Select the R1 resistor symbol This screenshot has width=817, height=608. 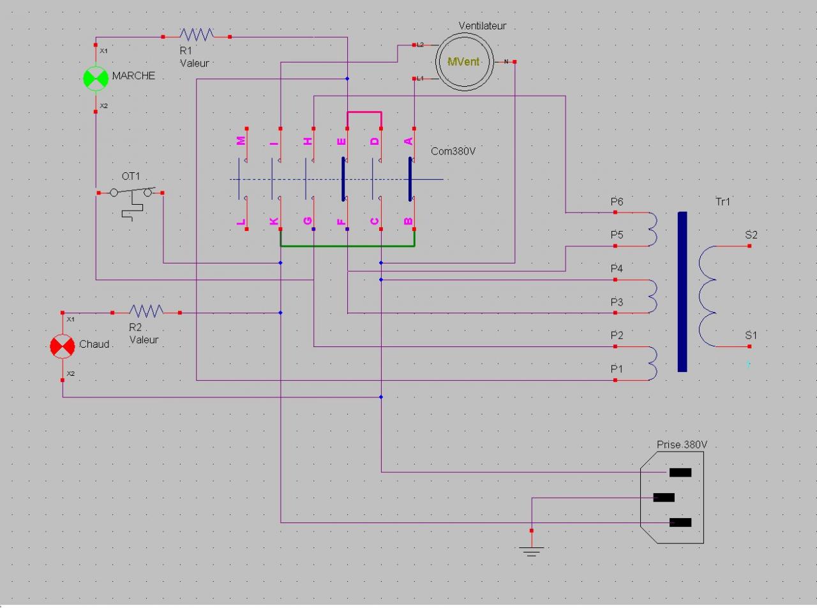pyautogui.click(x=197, y=35)
